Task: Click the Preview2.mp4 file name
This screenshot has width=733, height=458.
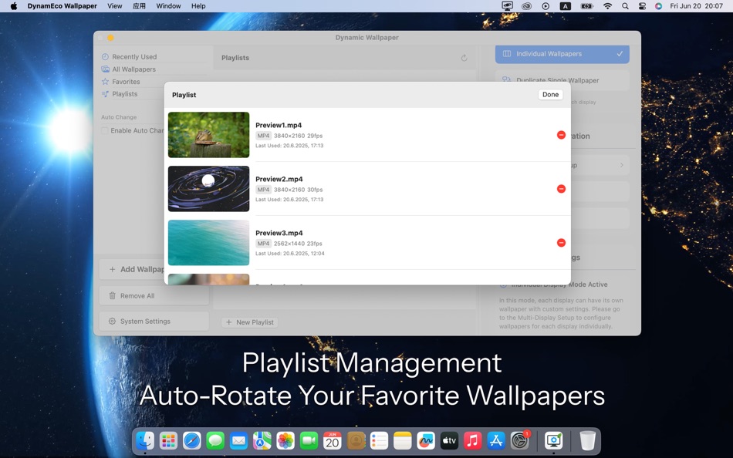Action: tap(279, 179)
